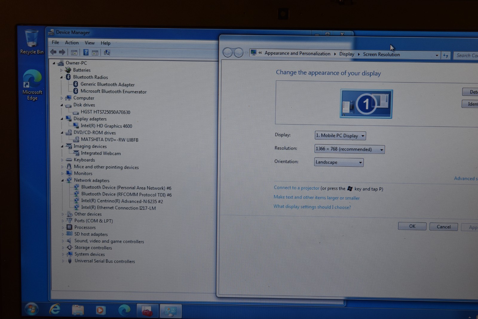This screenshot has height=319, width=478.
Task: Click Appearance and Personalization breadcrumb
Action: [x=298, y=53]
